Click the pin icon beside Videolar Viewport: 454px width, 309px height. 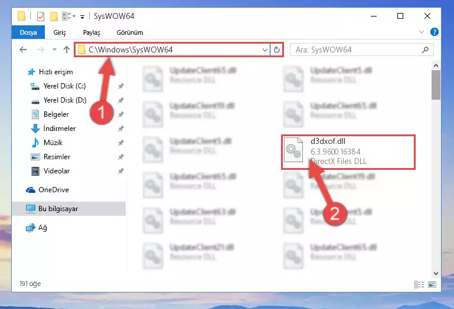(x=121, y=171)
